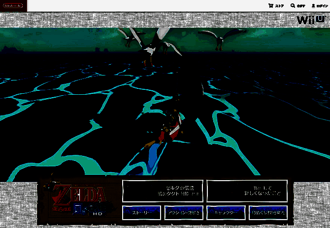Click the Wii U logo

coord(310,20)
